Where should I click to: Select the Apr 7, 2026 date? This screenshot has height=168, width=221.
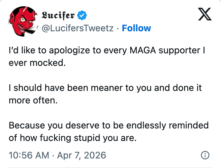tap(81, 155)
